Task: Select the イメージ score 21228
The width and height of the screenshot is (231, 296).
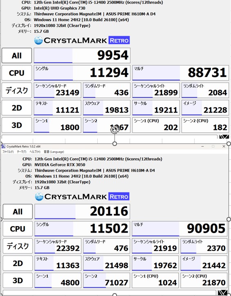Action: click(205, 108)
